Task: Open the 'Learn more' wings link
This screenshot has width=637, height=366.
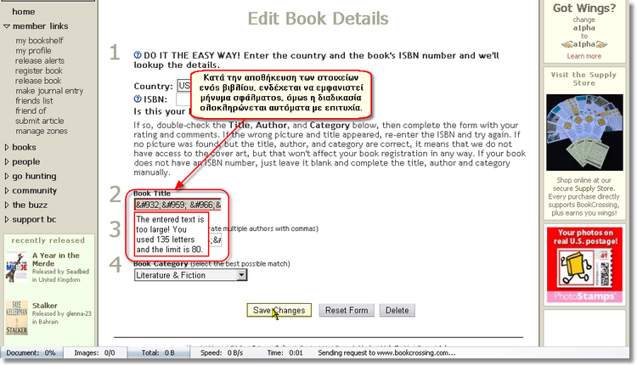Action: pos(583,56)
